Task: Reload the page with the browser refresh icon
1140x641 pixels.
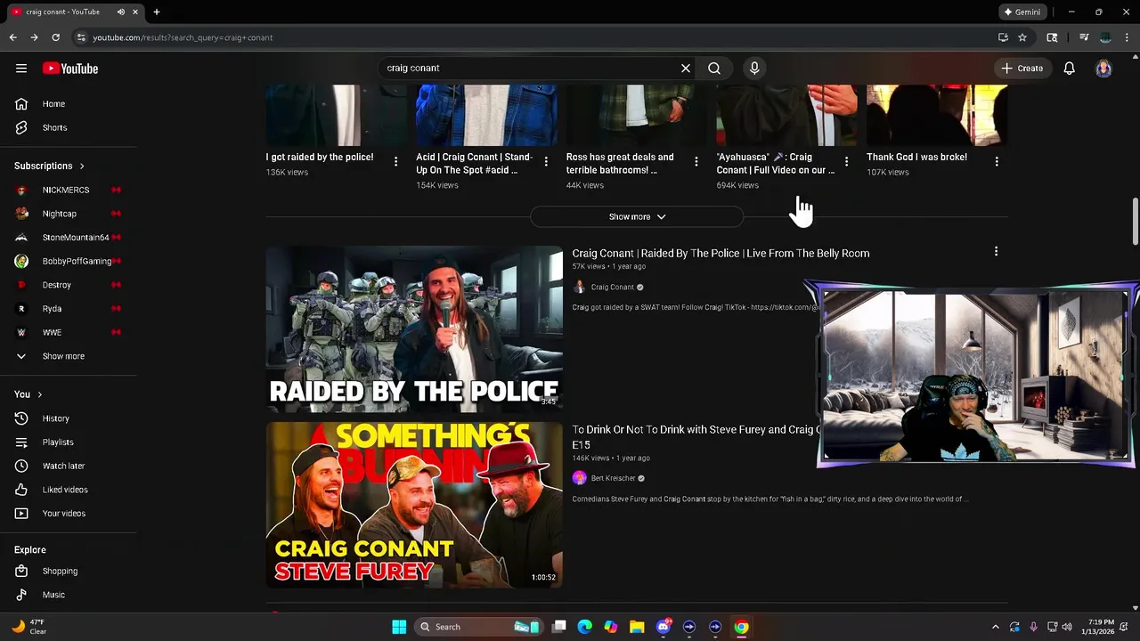Action: pos(55,37)
